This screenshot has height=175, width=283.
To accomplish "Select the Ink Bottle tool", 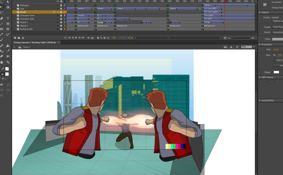I will pyautogui.click(x=2, y=51).
